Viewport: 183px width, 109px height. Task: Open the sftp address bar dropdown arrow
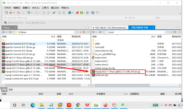[126, 18]
